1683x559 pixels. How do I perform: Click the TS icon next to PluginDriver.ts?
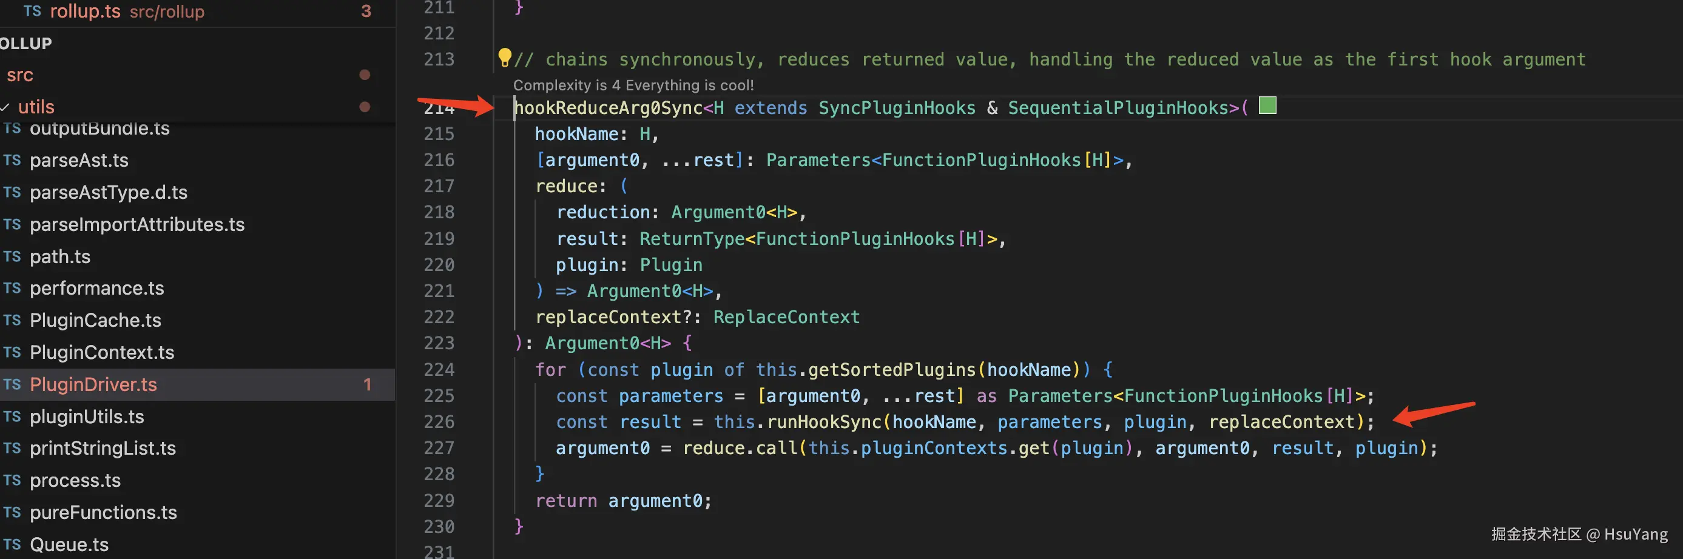[12, 384]
